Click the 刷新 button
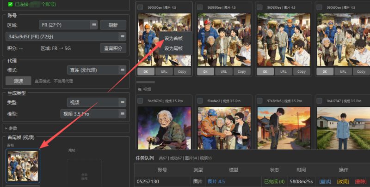370x187 pixels. [x=113, y=25]
